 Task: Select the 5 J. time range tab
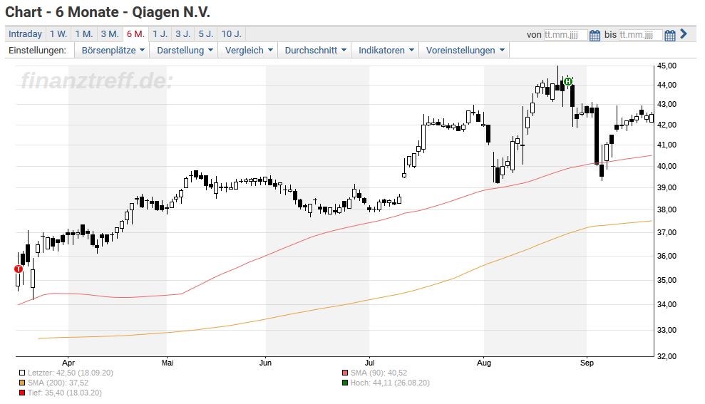pos(206,34)
